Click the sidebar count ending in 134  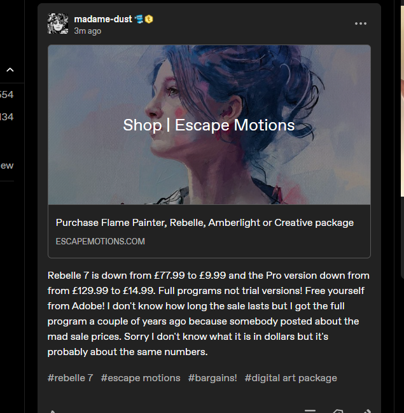(x=6, y=116)
